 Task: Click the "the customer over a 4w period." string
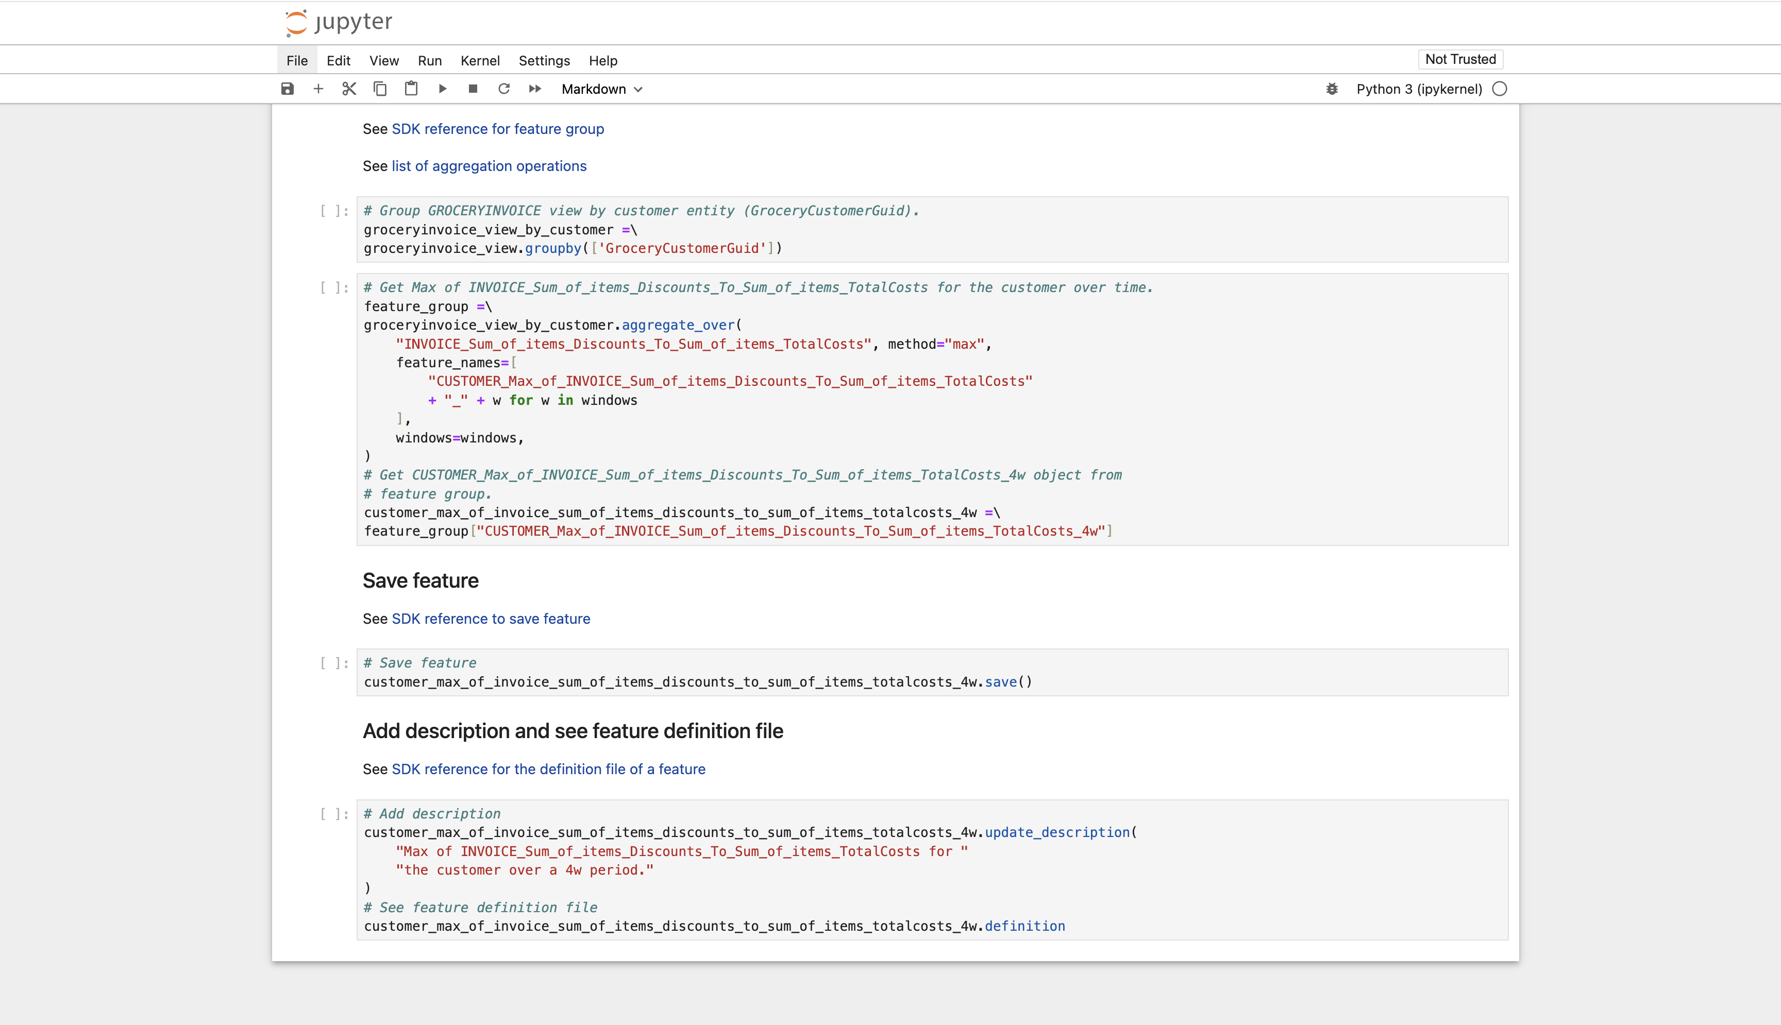click(x=525, y=870)
